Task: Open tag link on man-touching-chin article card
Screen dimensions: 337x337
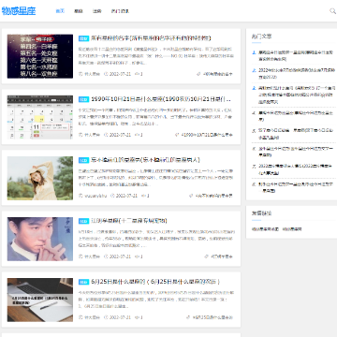Action: pos(221,256)
